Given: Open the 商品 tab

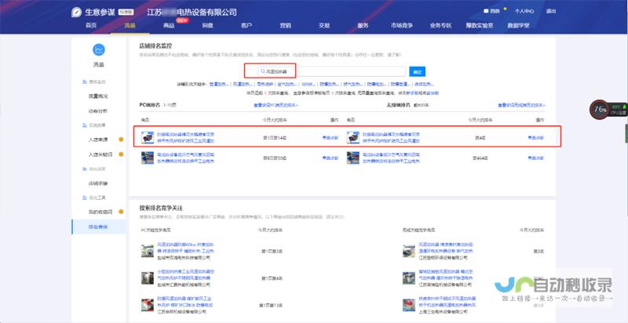Looking at the screenshot, I should click(169, 26).
